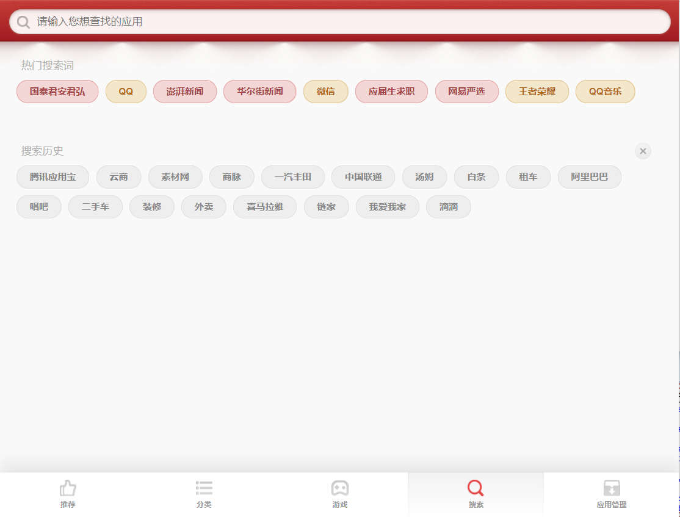Viewport: 680px width, 517px height.
Task: Select the 华尔街新闻 hot tag
Action: click(260, 92)
